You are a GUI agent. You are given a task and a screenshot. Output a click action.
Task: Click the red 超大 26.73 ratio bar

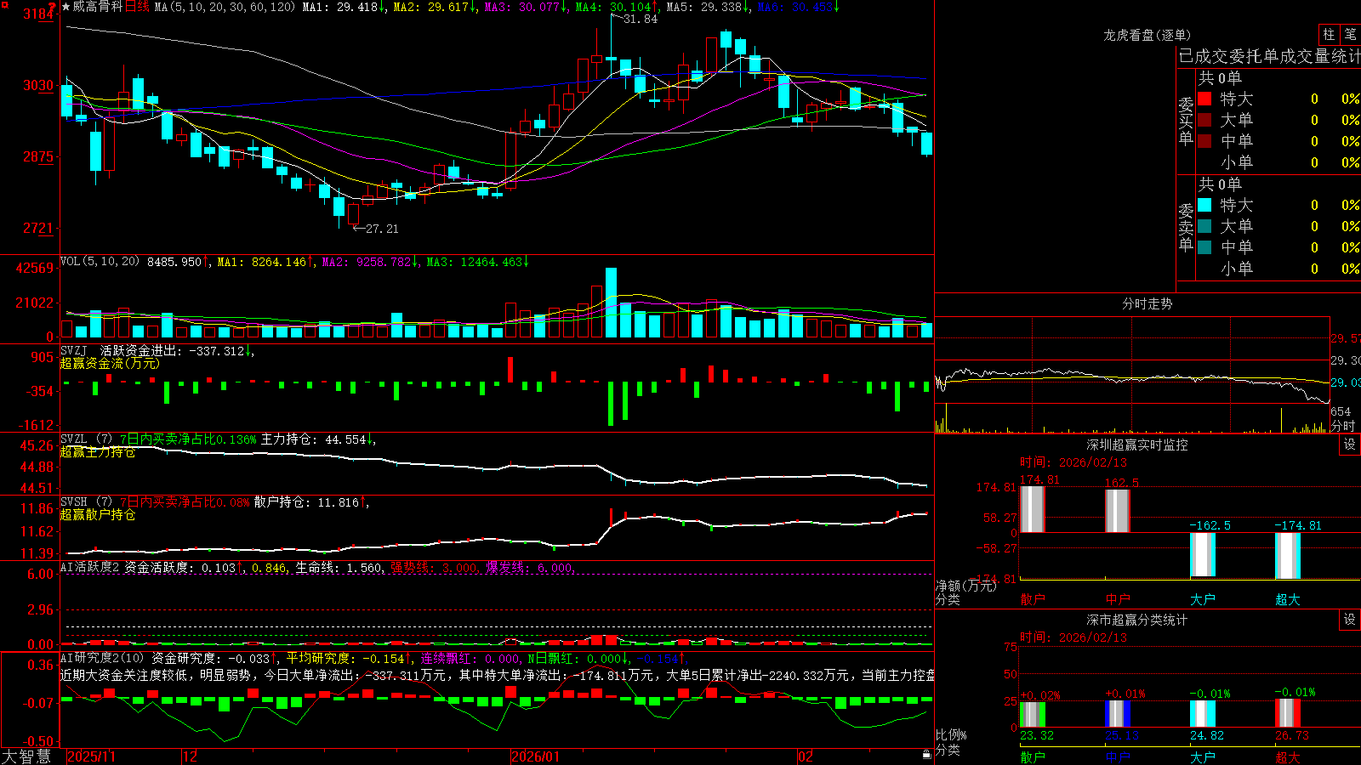point(1288,713)
